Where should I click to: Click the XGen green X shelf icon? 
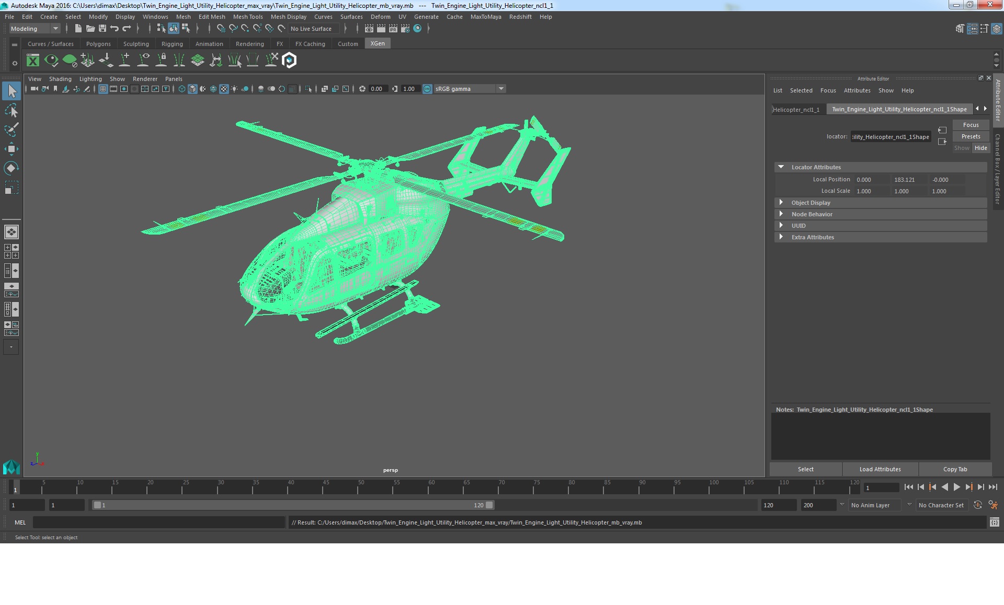click(33, 61)
